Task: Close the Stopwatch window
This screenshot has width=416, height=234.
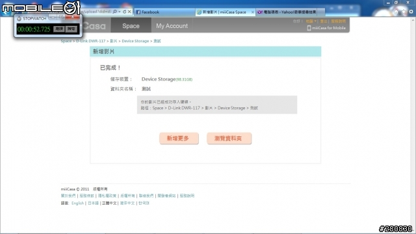Action: pos(72,18)
